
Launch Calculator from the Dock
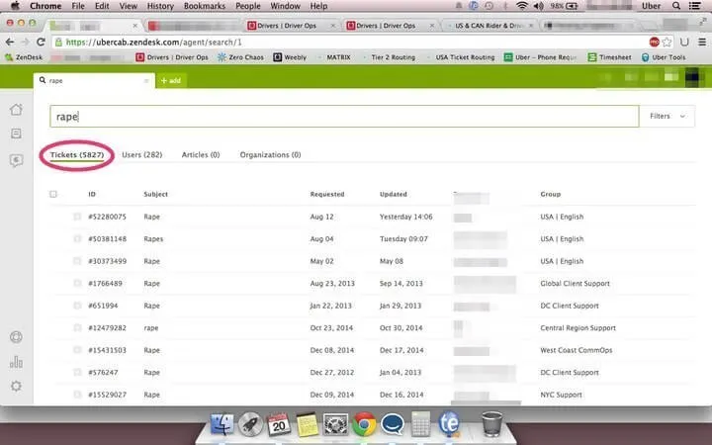(x=421, y=424)
